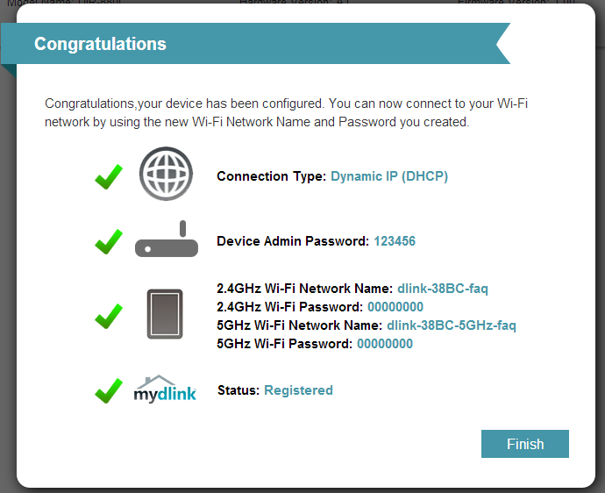
Task: Click the Registered status text
Action: click(x=298, y=390)
